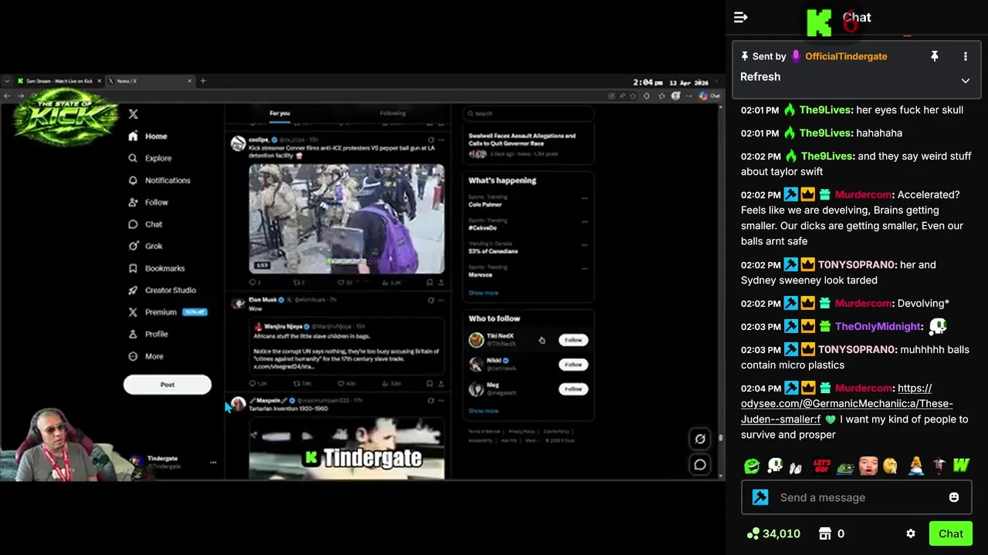
Task: Open the Grok floating button on X
Action: (x=699, y=439)
